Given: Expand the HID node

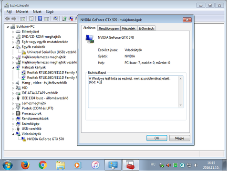Looking at the screenshot, I should tap(13, 88).
